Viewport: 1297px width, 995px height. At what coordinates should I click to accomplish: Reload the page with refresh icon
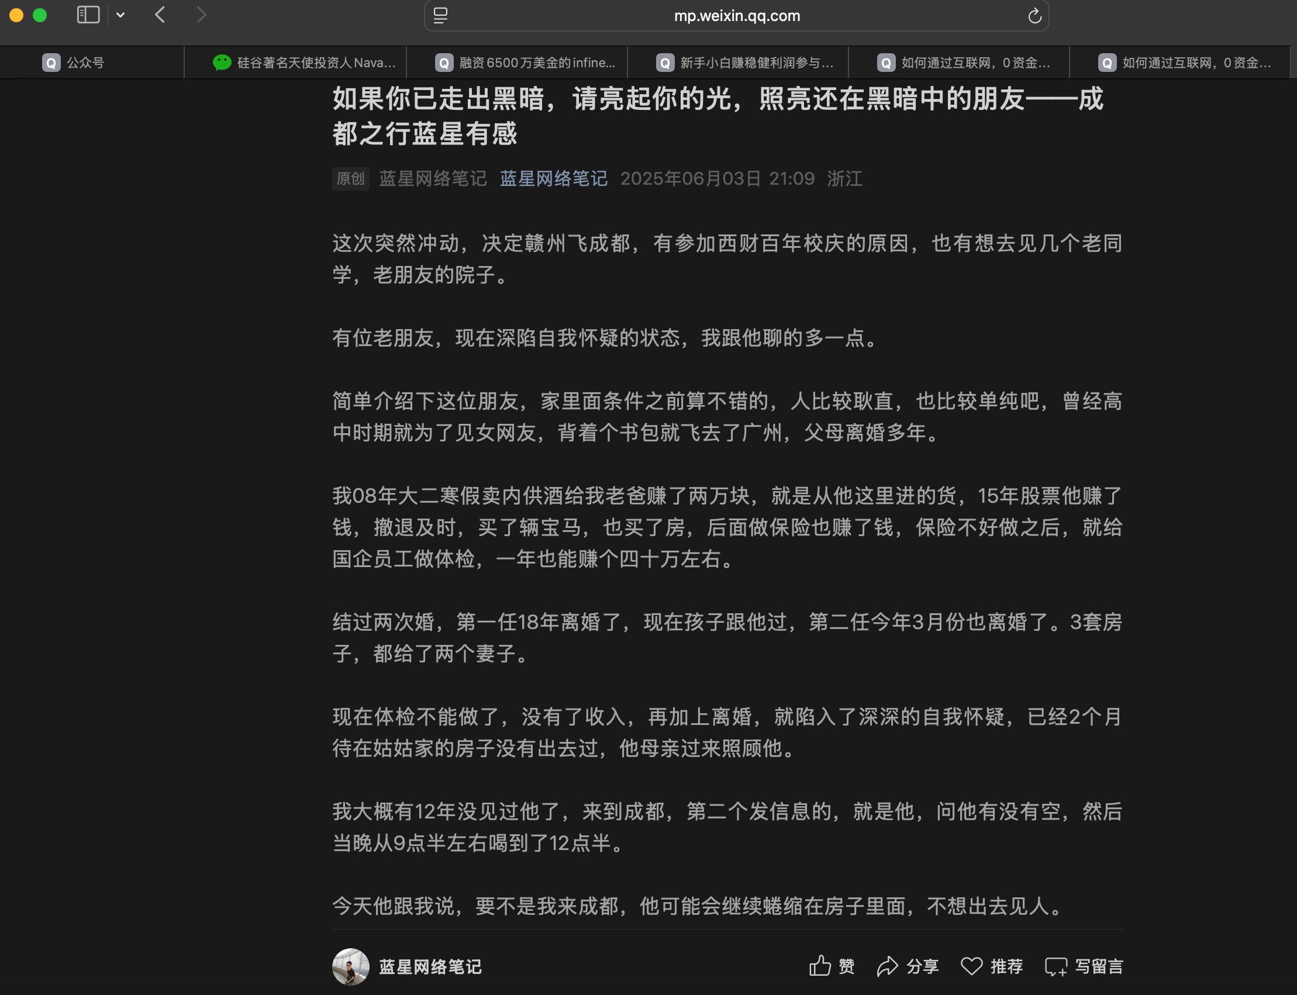(x=1034, y=16)
